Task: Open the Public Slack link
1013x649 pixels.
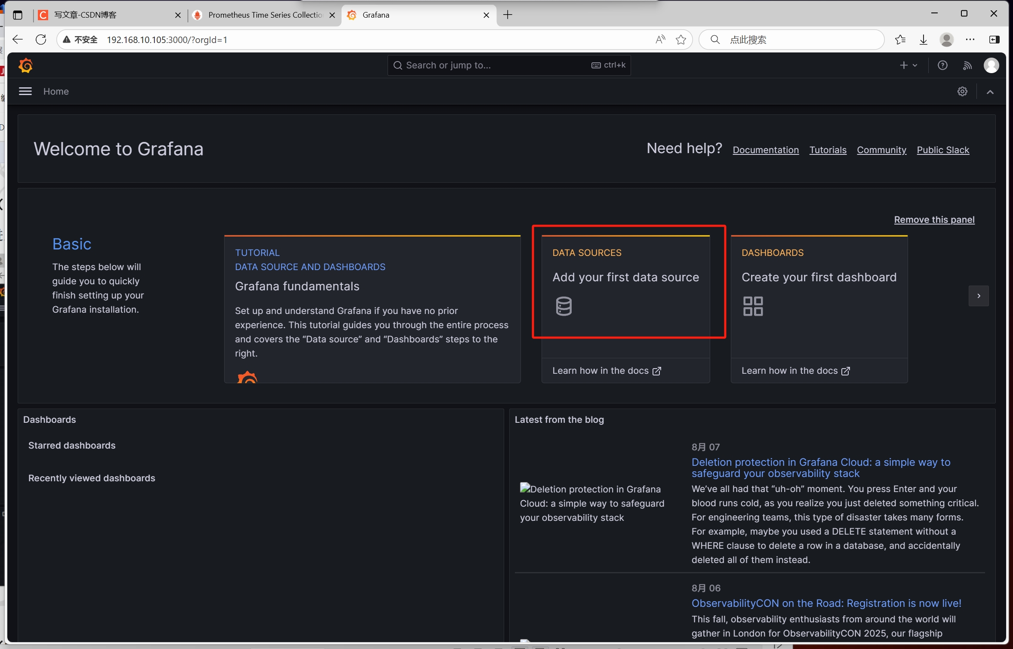Action: click(943, 150)
